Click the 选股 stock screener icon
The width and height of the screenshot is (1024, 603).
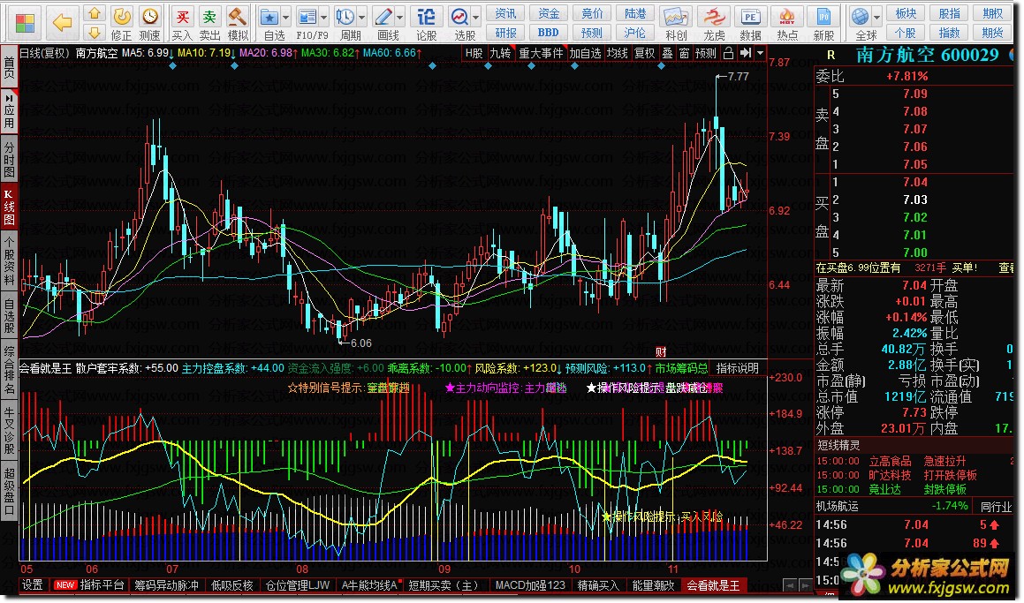click(x=459, y=16)
